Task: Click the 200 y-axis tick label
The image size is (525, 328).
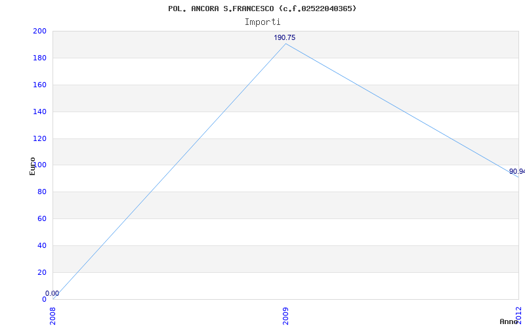Action: click(39, 31)
